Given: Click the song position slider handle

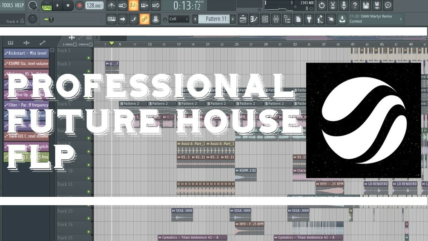Looking at the screenshot, I should click(51, 19).
